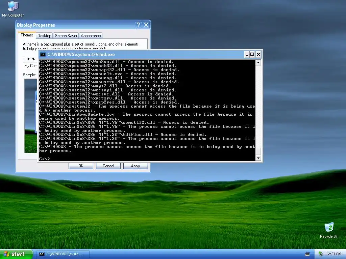Viewport: 346px width, 259px height.
Task: Click the WsmSvc.dll Access denied line
Action: pos(106,62)
